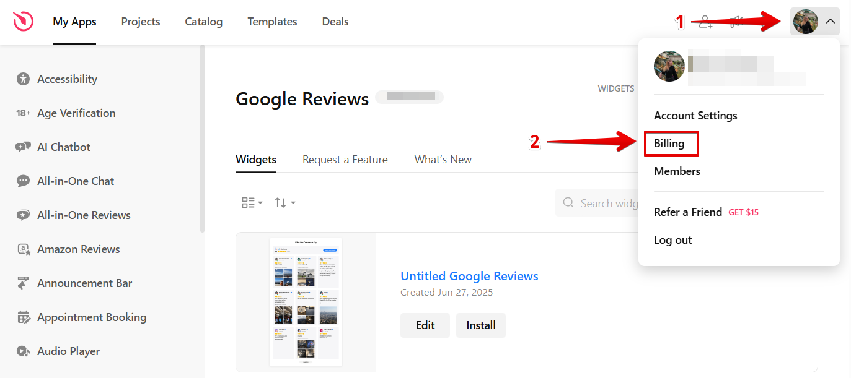The height and width of the screenshot is (378, 851).
Task: Open Members menu item
Action: click(677, 171)
